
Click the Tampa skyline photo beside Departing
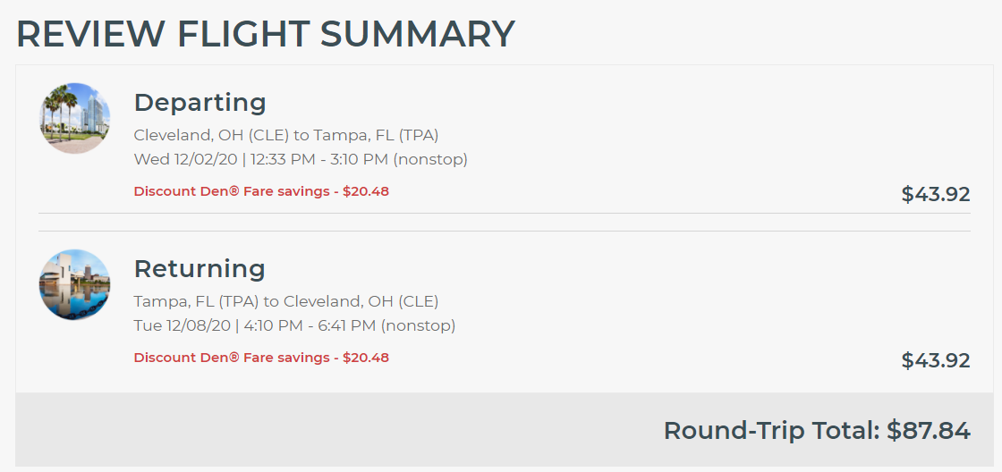tap(75, 118)
